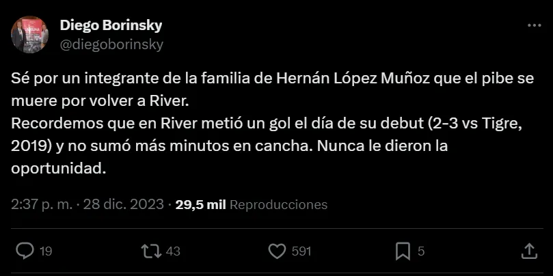Screen dimensions: 553x276
Task: Bookmark this tweet by Diego Borinsky
Action: point(403,251)
